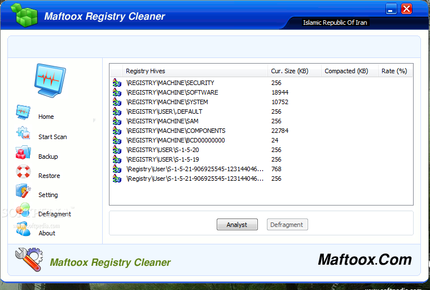430x290 pixels.
Task: Click the About people icon
Action: click(23, 229)
